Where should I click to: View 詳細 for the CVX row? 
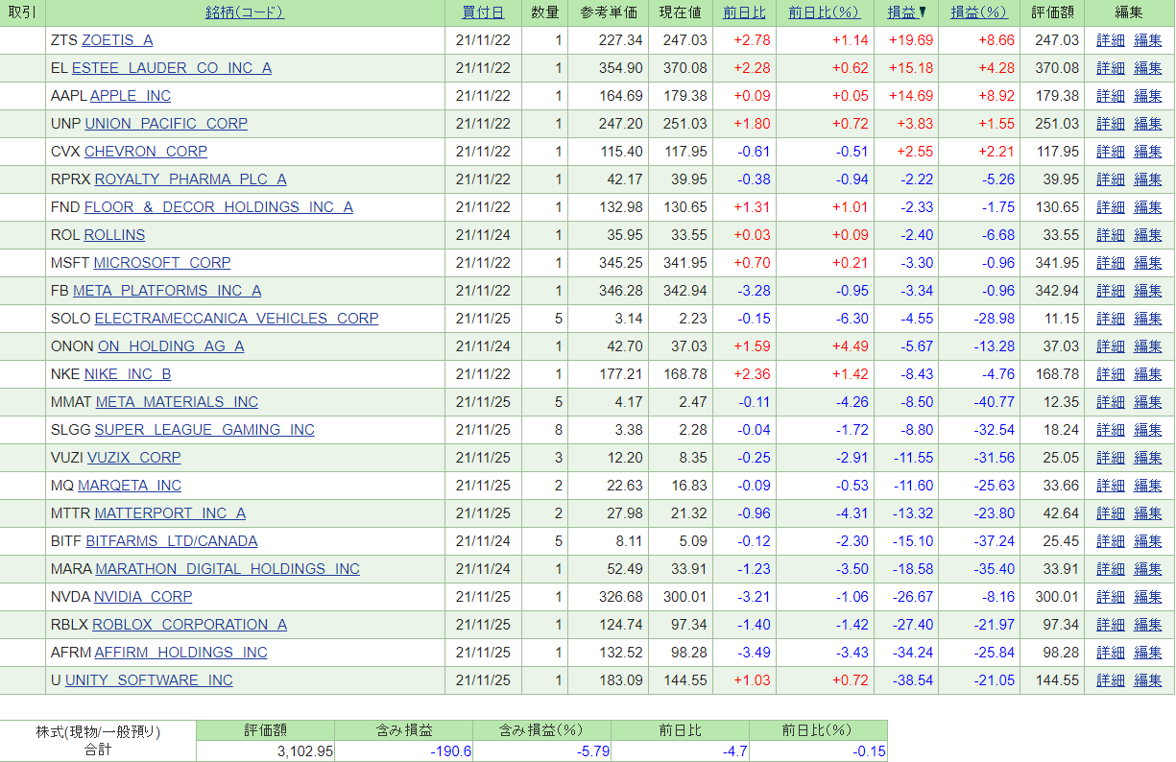(x=1111, y=152)
